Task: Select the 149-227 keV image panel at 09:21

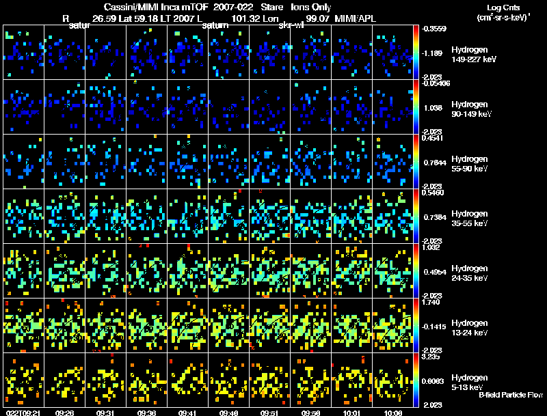Action: pyautogui.click(x=23, y=52)
